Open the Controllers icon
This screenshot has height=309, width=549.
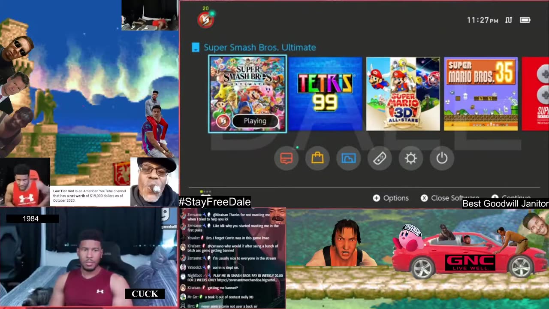pyautogui.click(x=380, y=158)
